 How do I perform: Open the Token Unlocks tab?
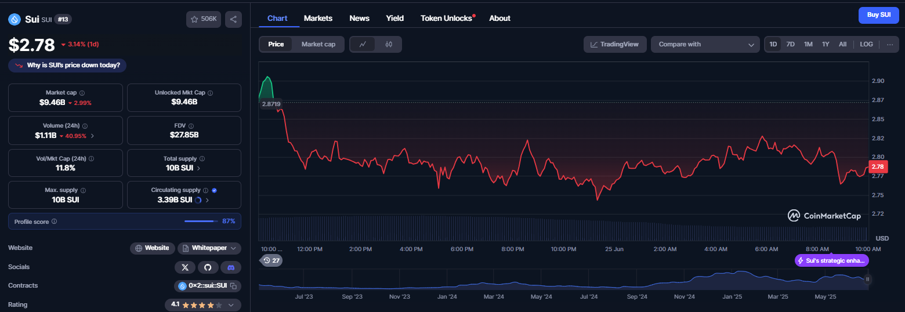pos(447,18)
